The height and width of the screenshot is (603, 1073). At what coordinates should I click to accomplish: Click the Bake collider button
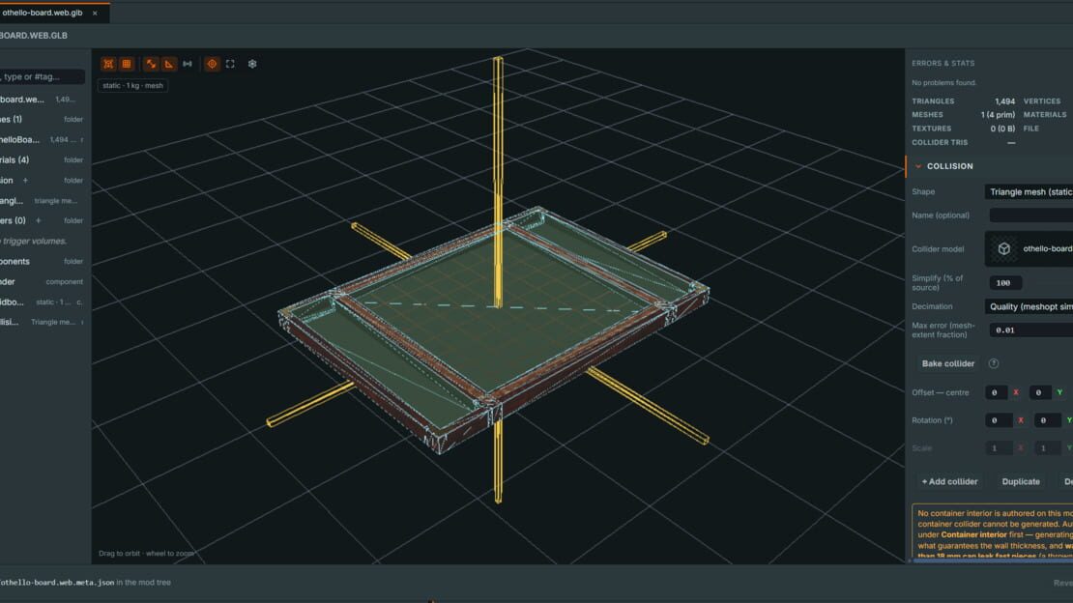point(947,363)
